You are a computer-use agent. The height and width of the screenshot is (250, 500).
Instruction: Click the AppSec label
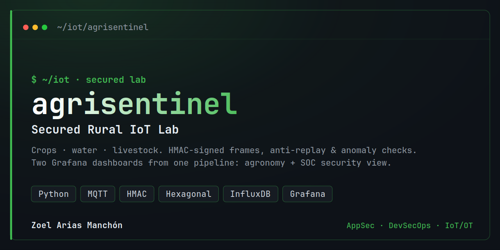(361, 226)
